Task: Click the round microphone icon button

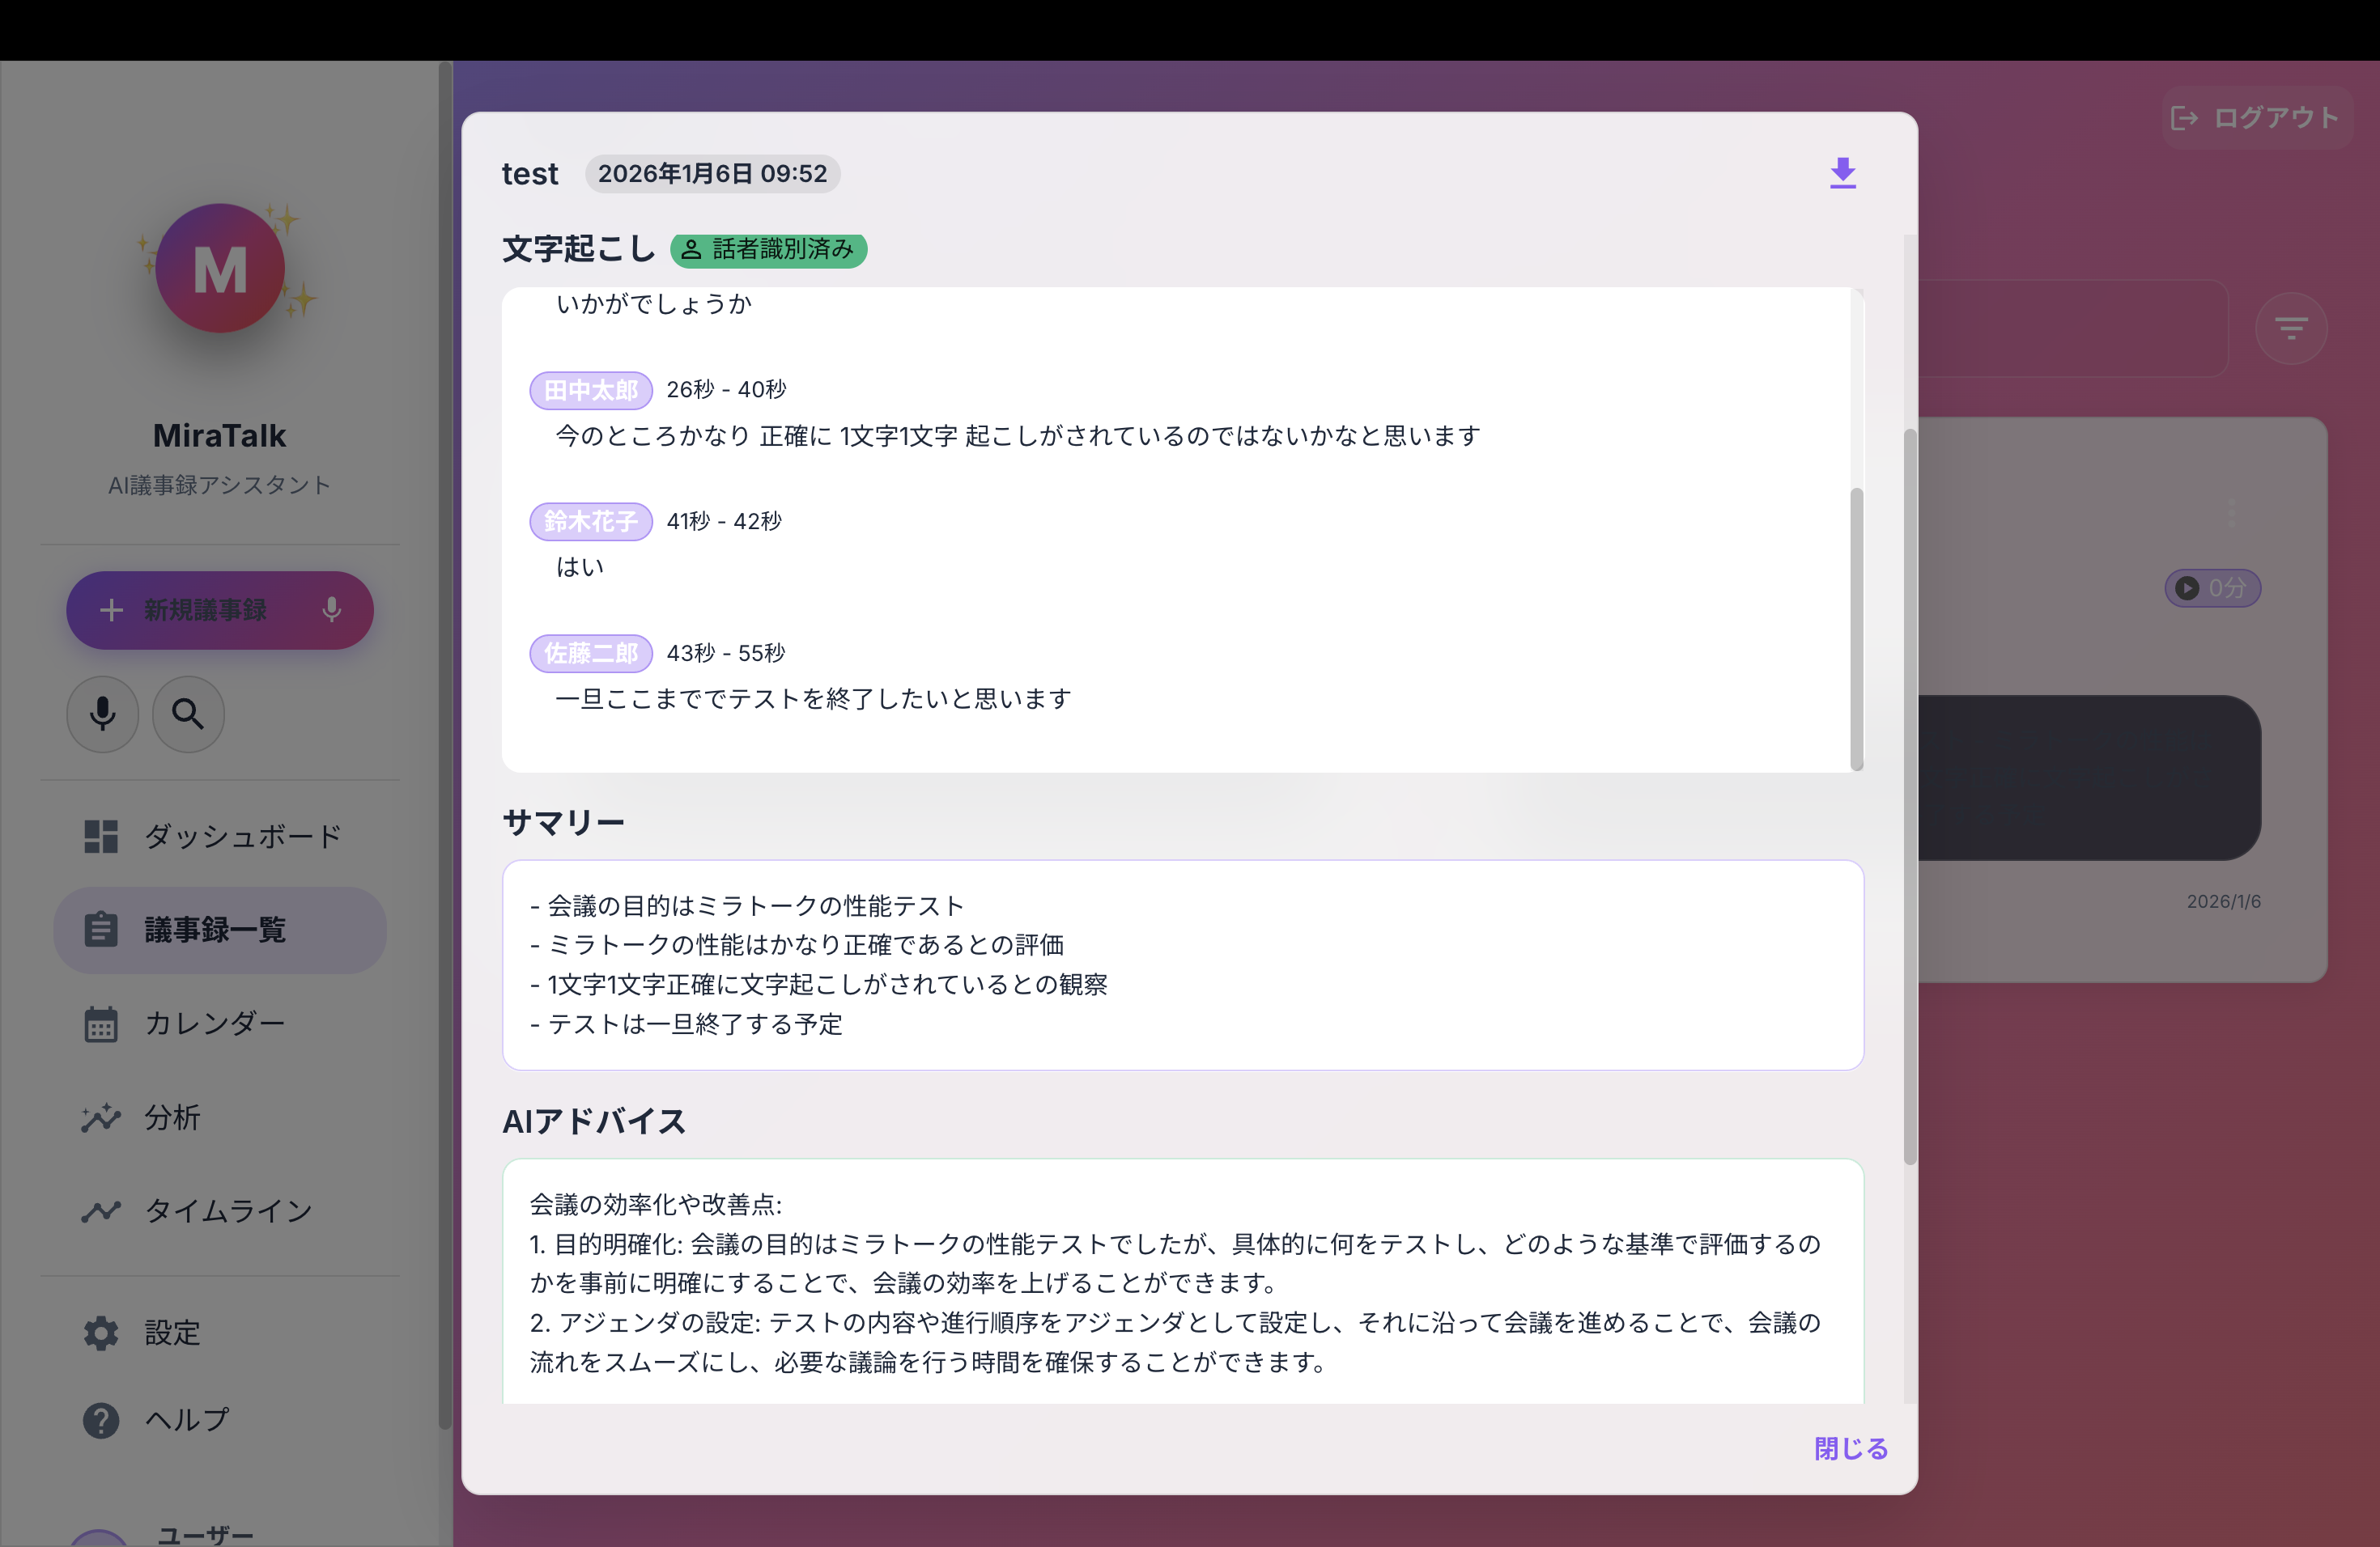Action: 102,714
